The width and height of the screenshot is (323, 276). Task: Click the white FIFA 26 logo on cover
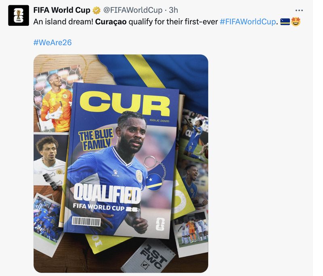click(160, 224)
